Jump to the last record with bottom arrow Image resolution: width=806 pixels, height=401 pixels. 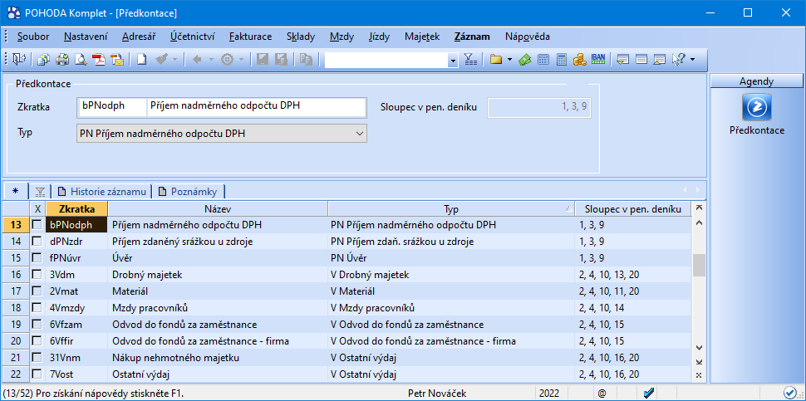point(698,363)
